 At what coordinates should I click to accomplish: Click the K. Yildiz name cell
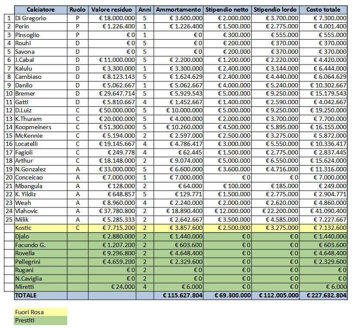tap(40, 195)
